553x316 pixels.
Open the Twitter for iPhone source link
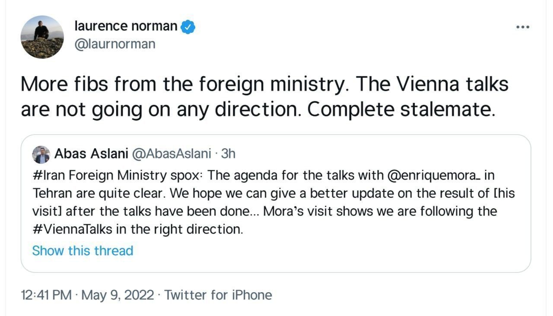tap(218, 295)
